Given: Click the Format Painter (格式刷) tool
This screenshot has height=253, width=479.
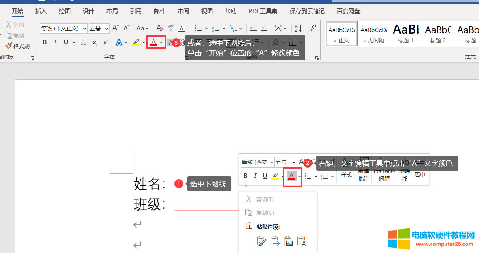Looking at the screenshot, I should [17, 46].
